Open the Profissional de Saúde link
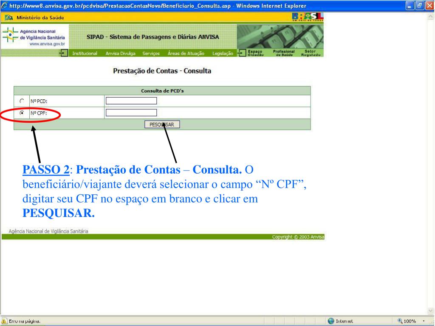Image resolution: width=435 pixels, height=326 pixels. 284,53
